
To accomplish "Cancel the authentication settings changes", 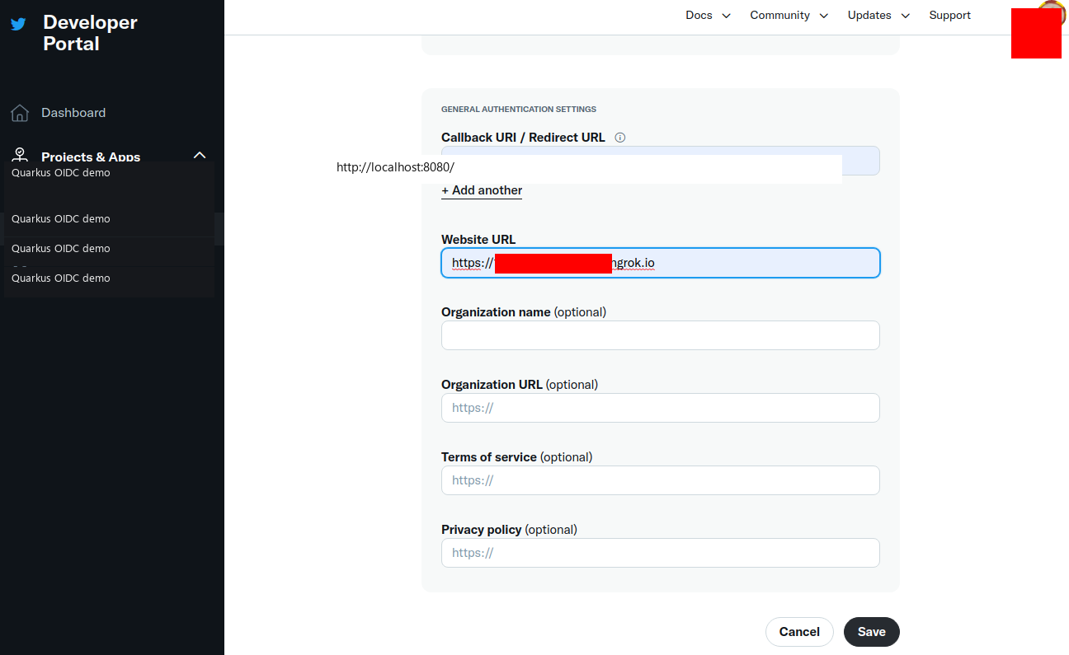I will (x=799, y=632).
